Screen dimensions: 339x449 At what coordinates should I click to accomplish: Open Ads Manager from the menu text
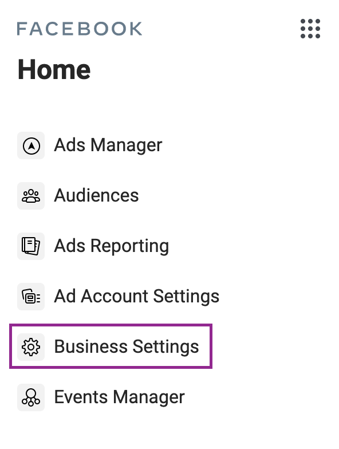108,145
